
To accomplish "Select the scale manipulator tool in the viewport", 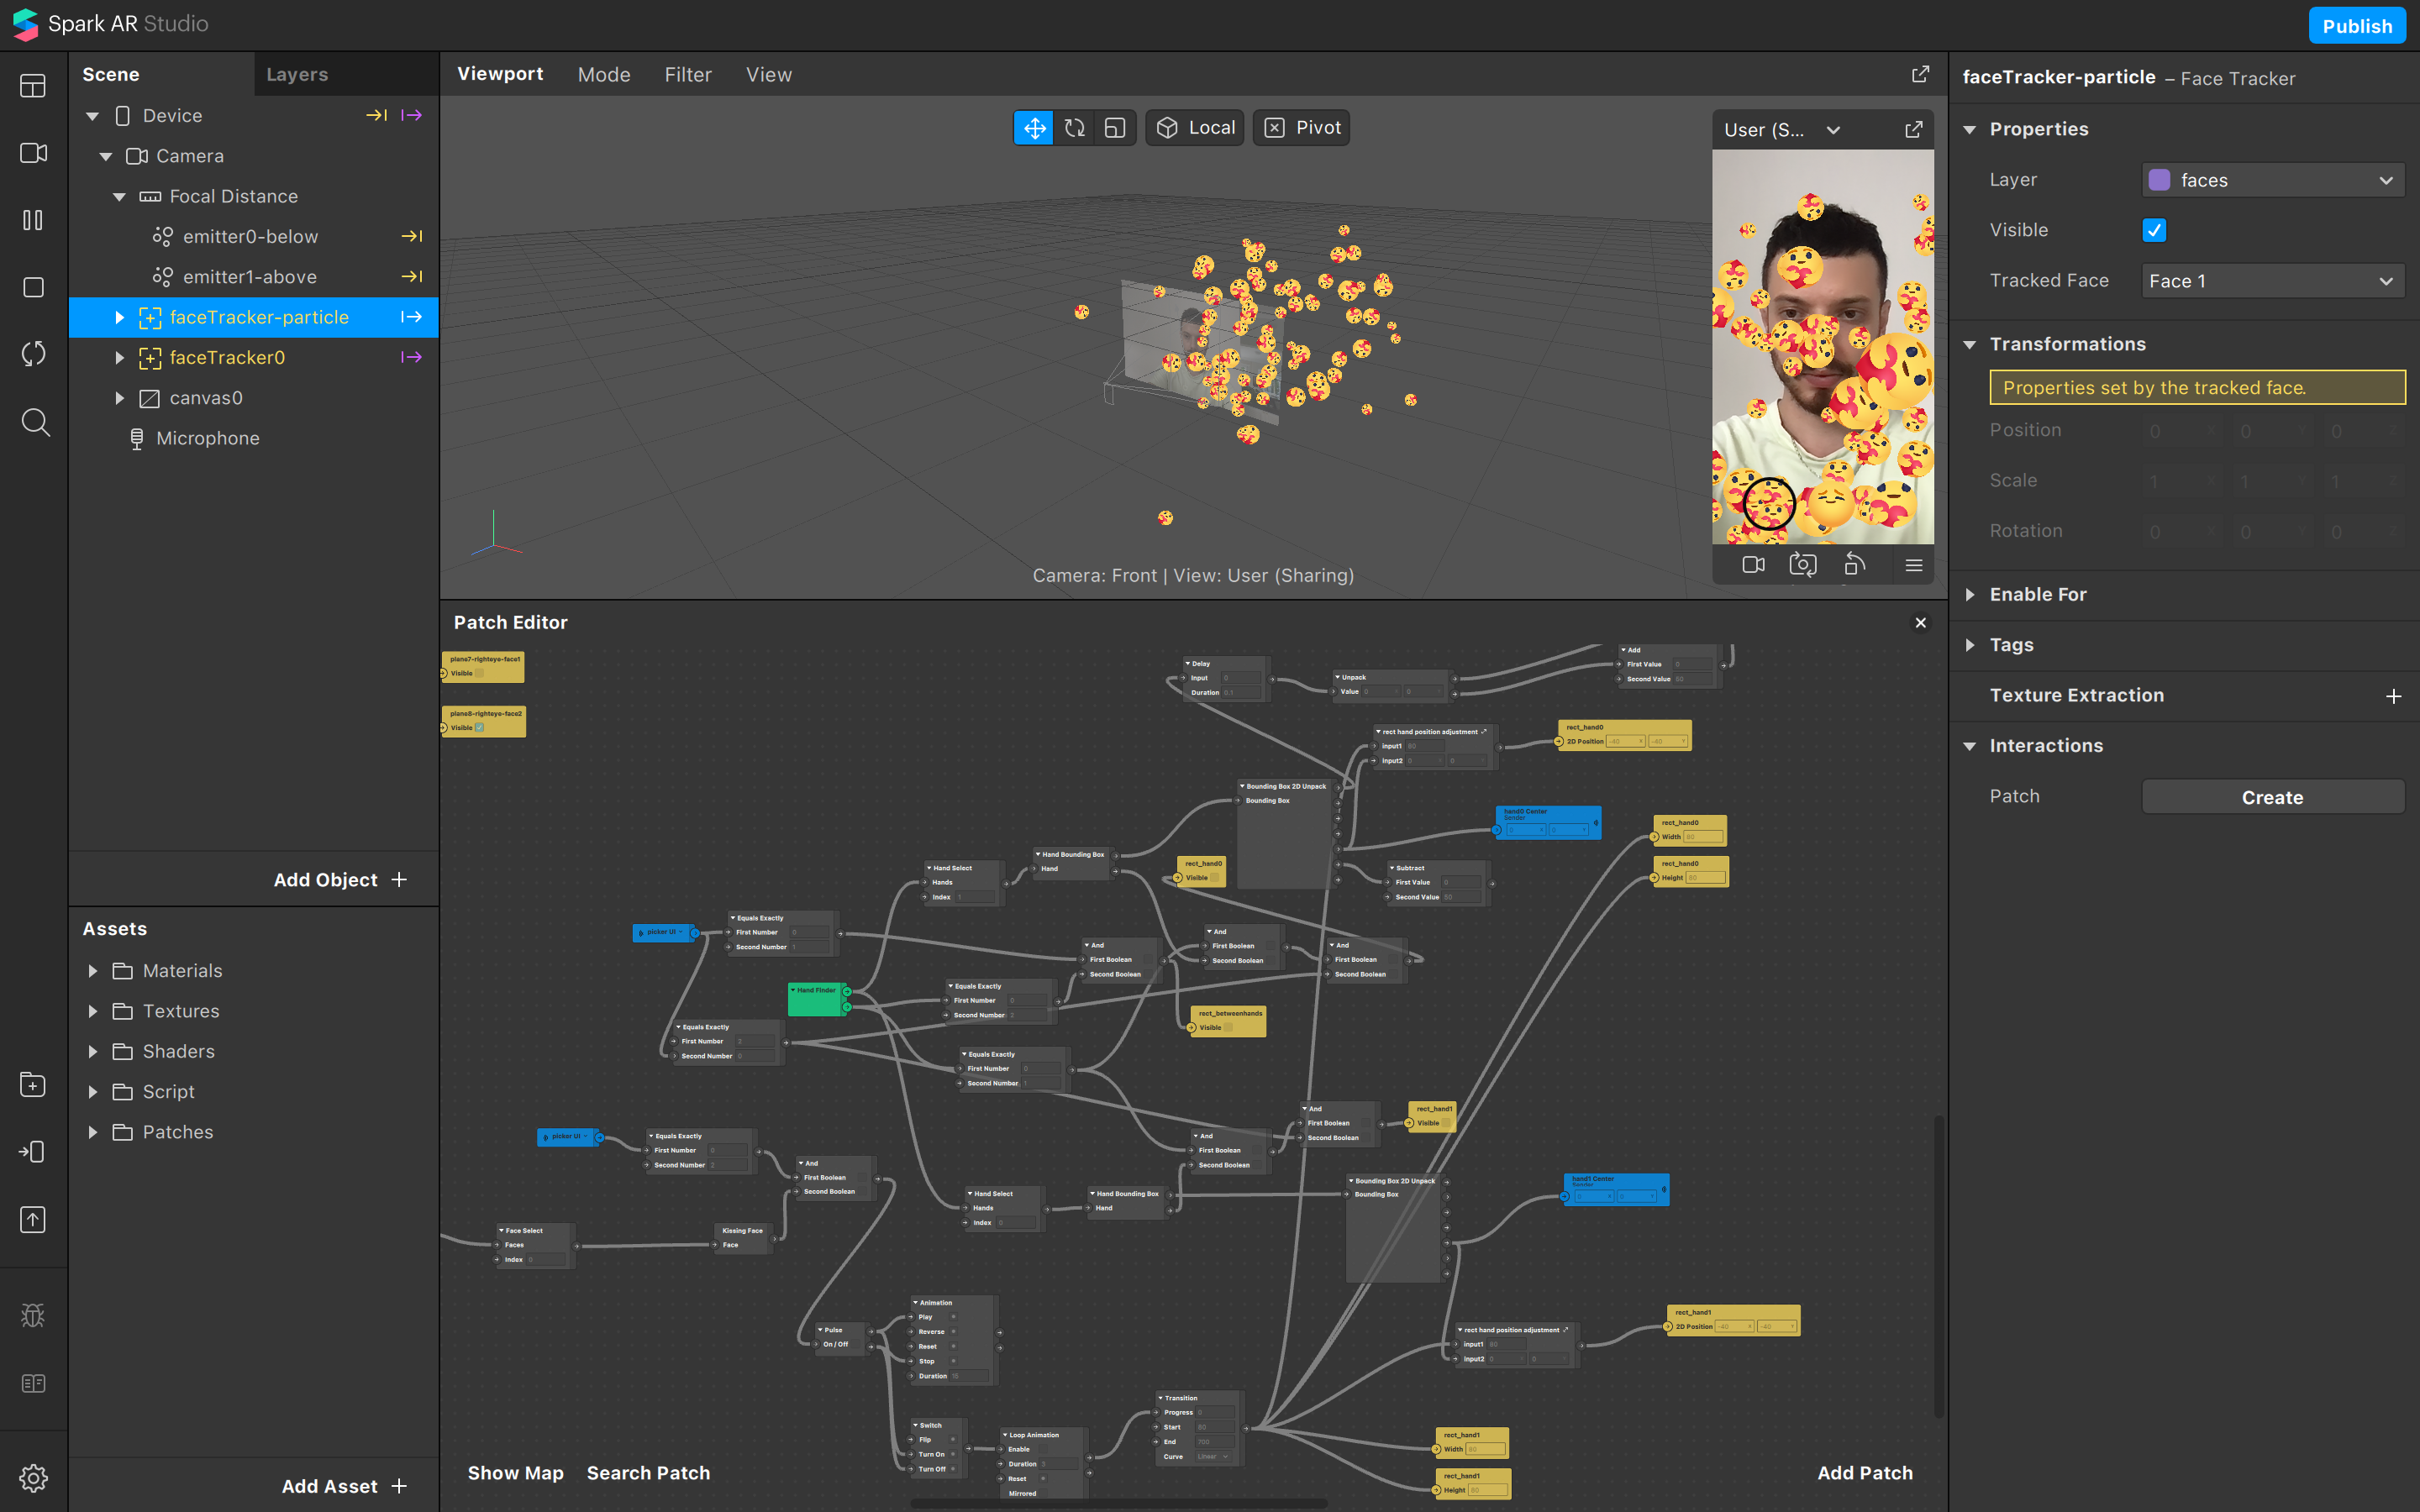I will (x=1115, y=128).
